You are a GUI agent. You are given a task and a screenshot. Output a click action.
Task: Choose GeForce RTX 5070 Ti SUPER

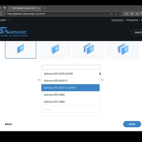point(70,88)
